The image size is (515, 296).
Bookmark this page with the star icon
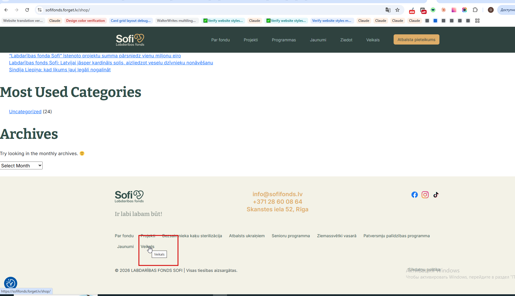[397, 10]
